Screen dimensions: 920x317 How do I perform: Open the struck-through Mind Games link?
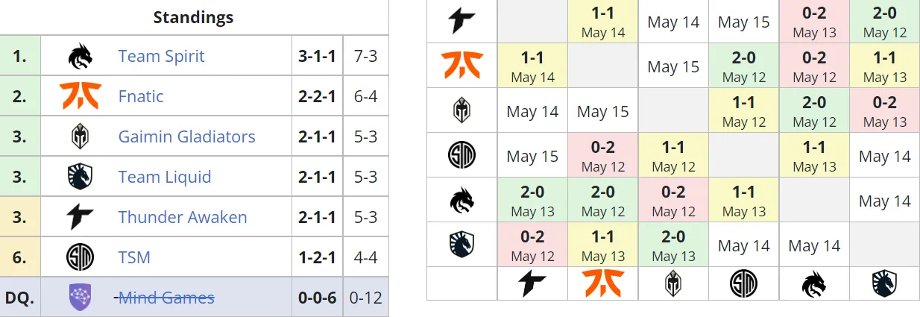(x=166, y=298)
